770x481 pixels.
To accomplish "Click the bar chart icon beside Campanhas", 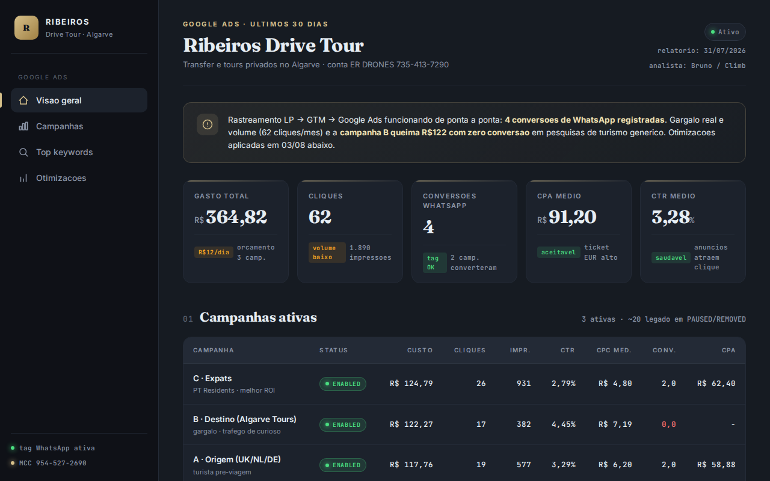I will [23, 126].
